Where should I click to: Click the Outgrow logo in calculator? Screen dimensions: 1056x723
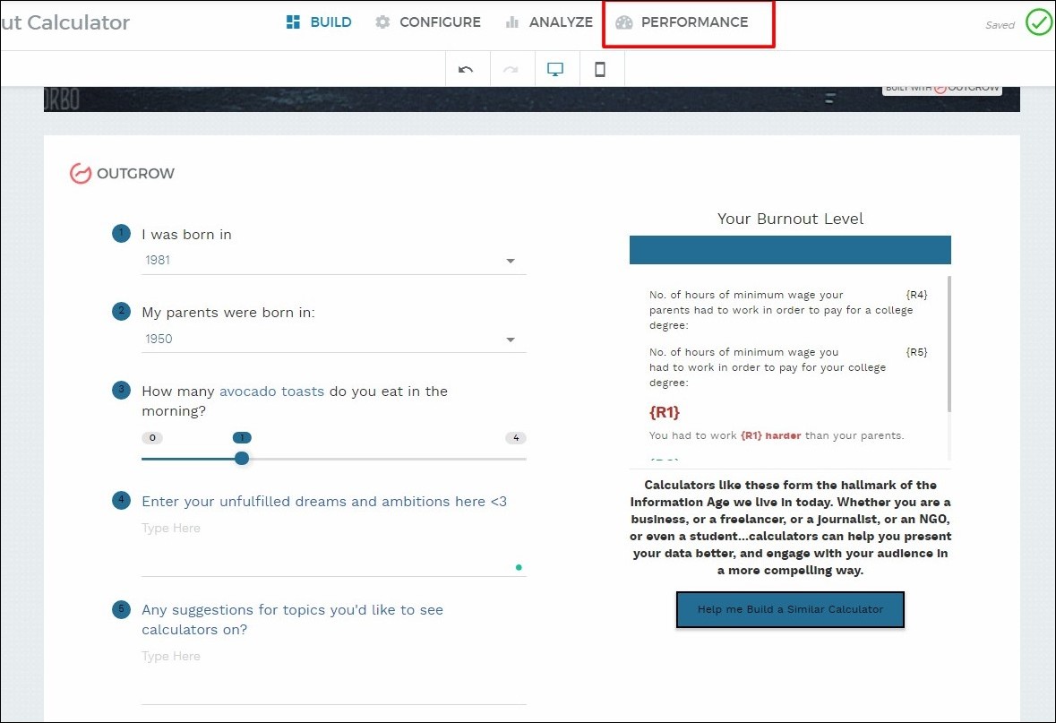click(x=123, y=174)
